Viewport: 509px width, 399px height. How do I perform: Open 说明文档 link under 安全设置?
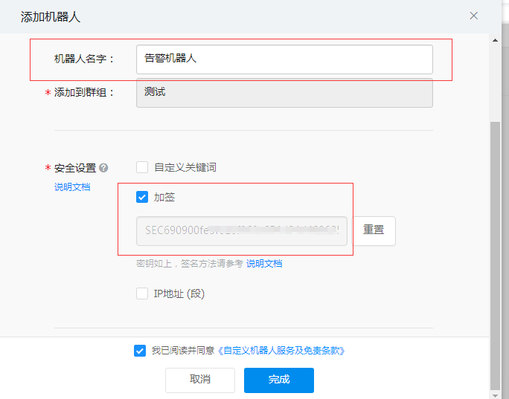click(x=72, y=187)
